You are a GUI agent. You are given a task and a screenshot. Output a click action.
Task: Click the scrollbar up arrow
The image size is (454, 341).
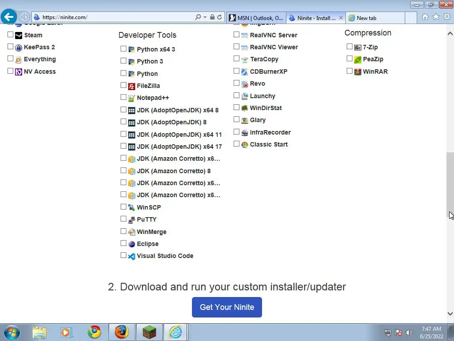coord(450,34)
